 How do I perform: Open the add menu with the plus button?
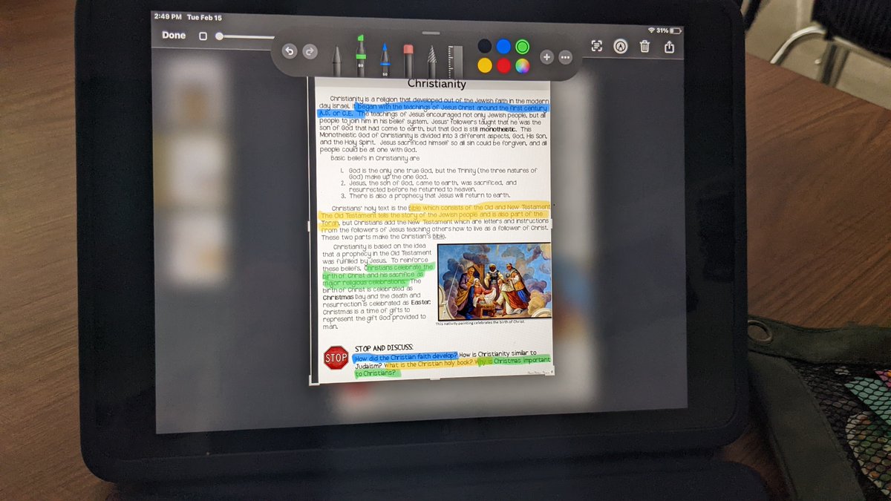[x=546, y=56]
